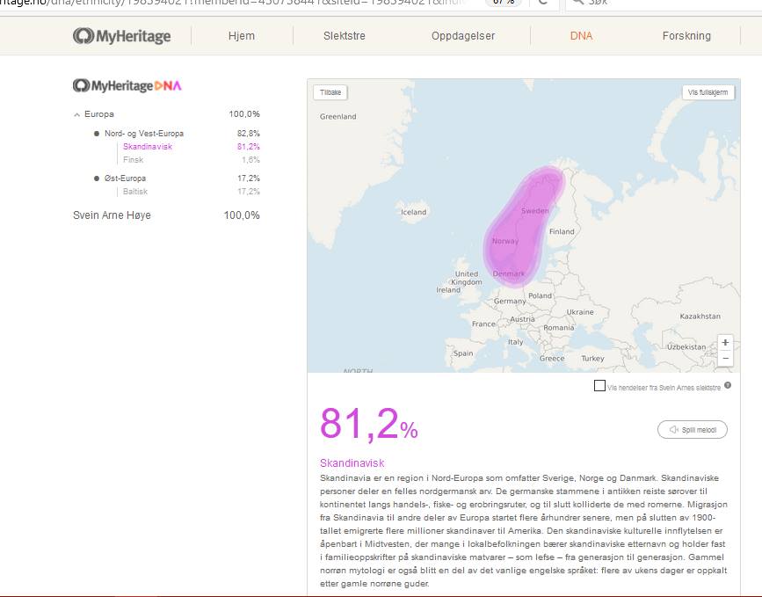Zoom out on the map

[x=725, y=359]
